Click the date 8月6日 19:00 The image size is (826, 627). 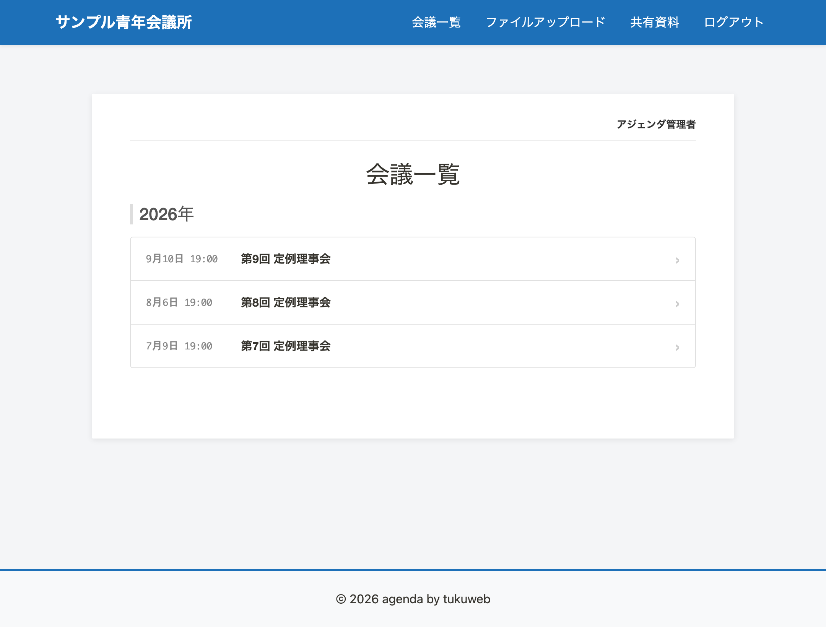point(179,302)
